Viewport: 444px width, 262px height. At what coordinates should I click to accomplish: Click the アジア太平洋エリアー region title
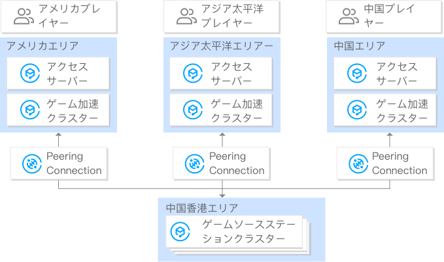[x=221, y=46]
